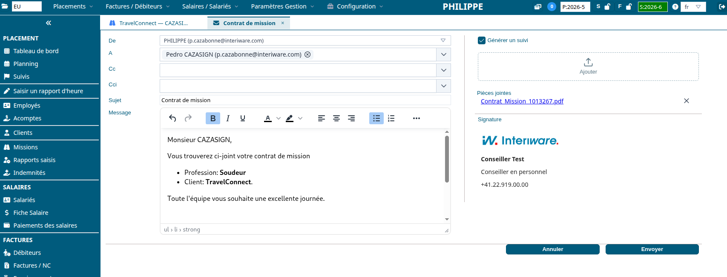Image resolution: width=727 pixels, height=277 pixels.
Task: Expand the A recipients dropdown
Action: (443, 54)
